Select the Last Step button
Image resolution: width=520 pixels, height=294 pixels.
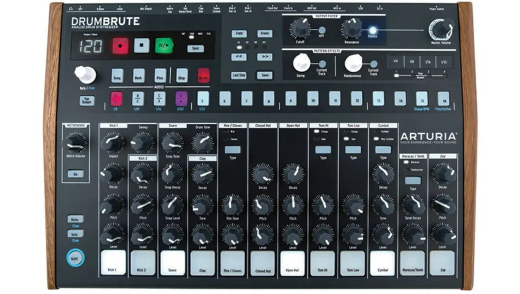tap(239, 75)
